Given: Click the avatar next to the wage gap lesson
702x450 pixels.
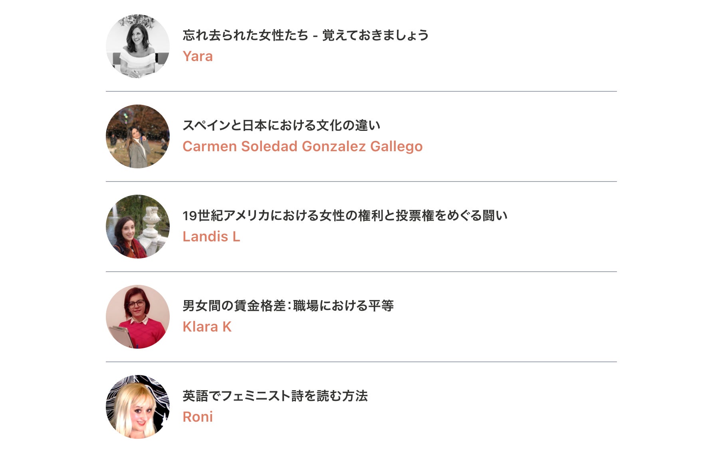Looking at the screenshot, I should (x=138, y=317).
